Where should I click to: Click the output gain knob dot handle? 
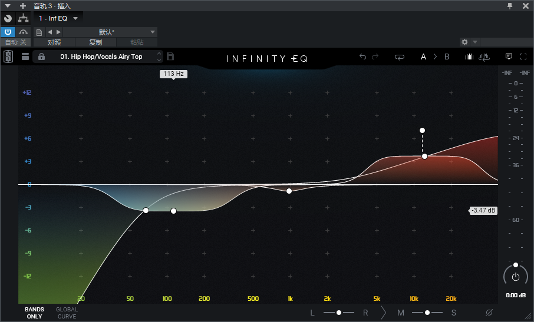516,265
